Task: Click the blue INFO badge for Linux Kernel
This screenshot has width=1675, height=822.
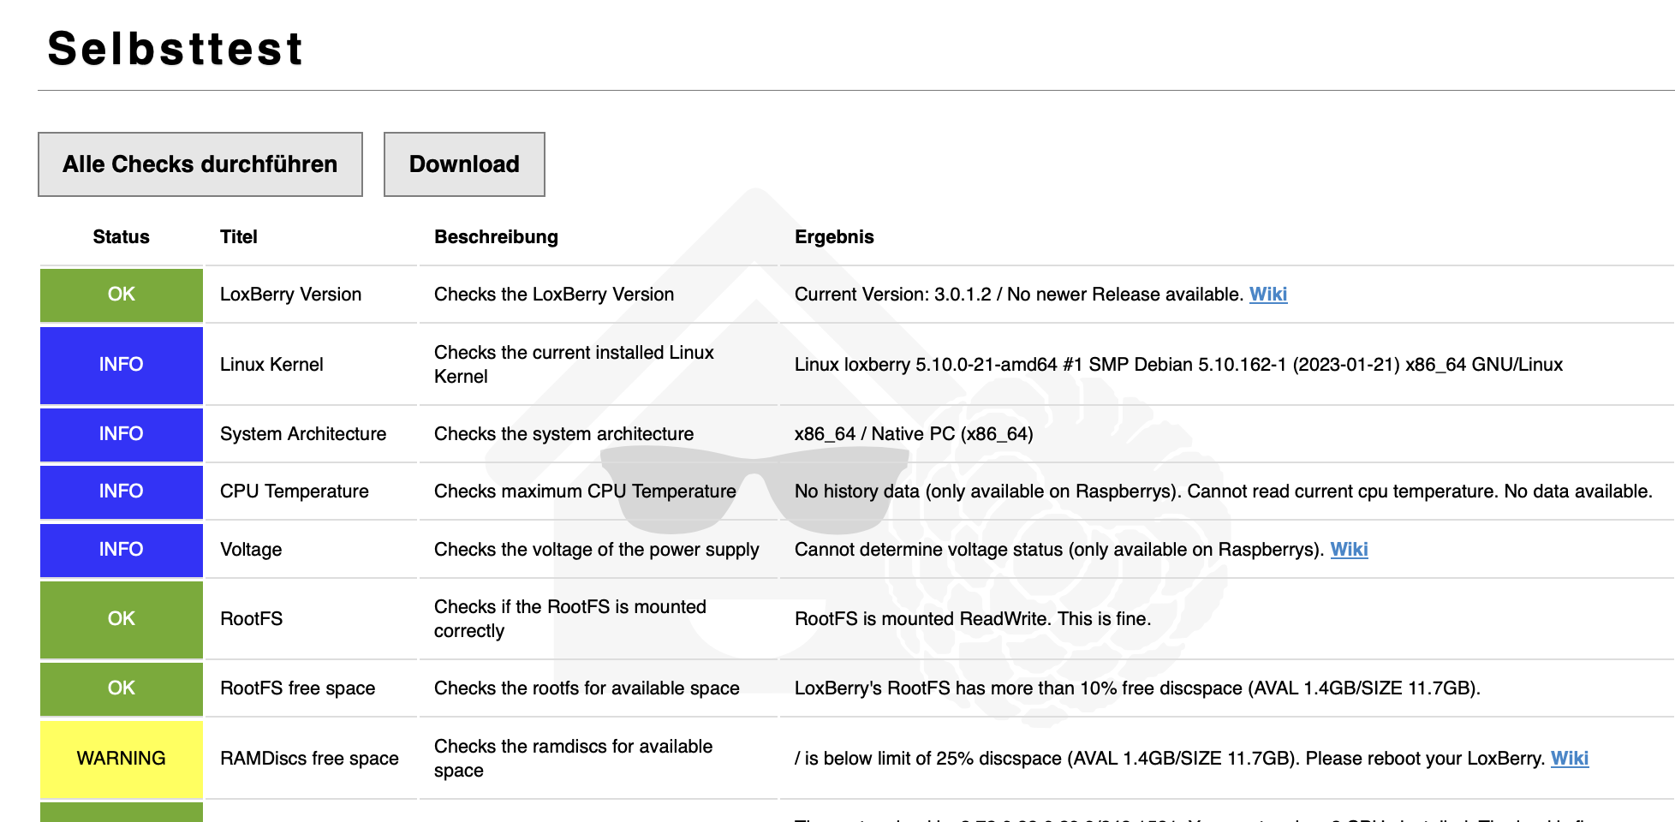Action: click(122, 365)
